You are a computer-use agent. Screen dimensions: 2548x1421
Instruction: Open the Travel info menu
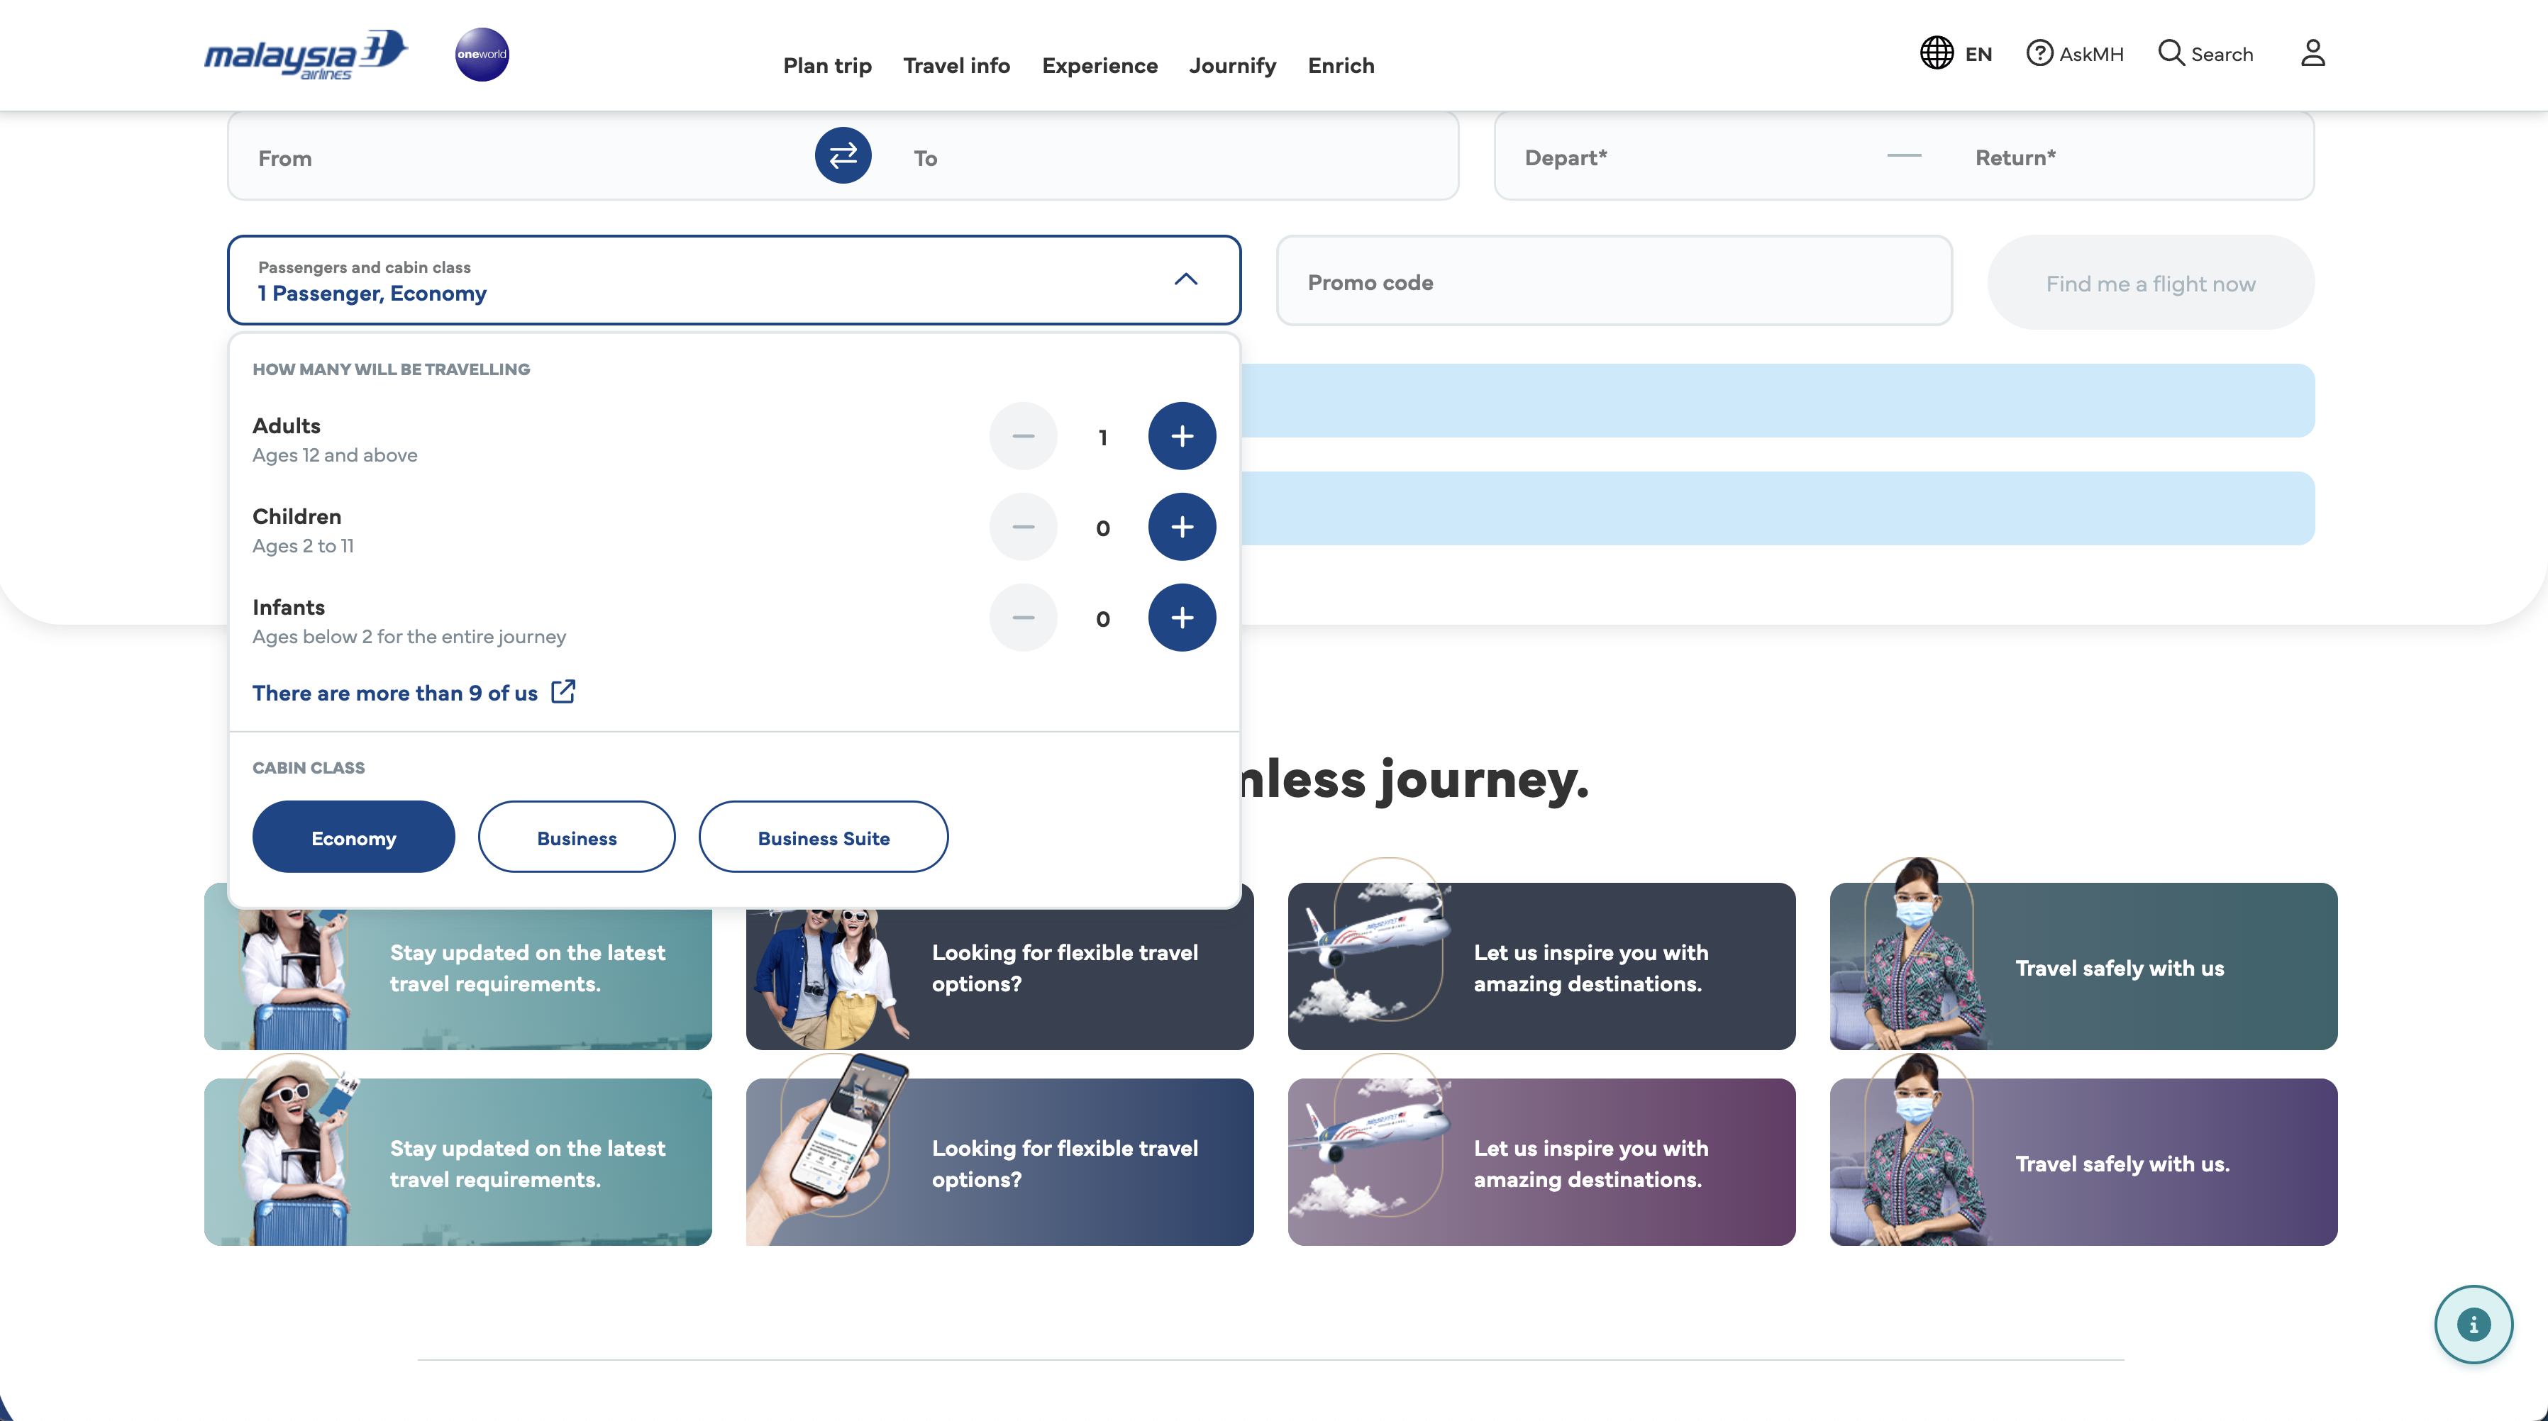click(x=956, y=66)
